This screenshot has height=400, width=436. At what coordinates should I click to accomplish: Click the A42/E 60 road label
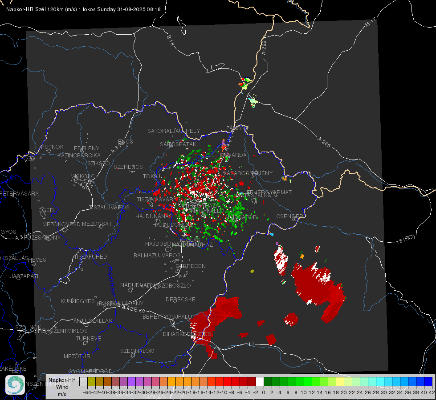[134, 309]
